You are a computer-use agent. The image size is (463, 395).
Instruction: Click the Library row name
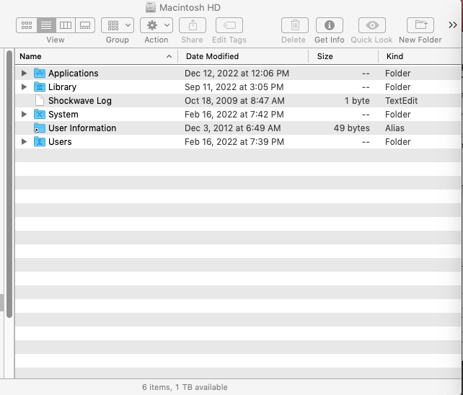tap(62, 87)
